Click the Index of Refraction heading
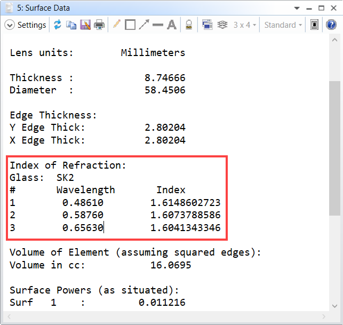This screenshot has height=325, width=343. click(x=68, y=165)
